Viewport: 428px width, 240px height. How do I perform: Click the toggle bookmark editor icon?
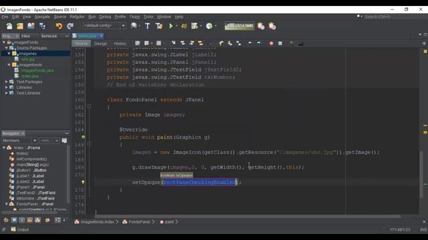point(239,43)
